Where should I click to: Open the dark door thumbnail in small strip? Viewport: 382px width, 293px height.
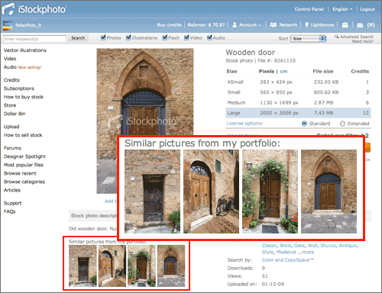(x=83, y=266)
